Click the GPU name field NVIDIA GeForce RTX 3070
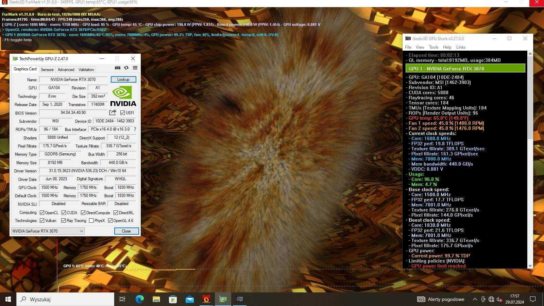This screenshot has height=306, width=544. click(x=73, y=80)
